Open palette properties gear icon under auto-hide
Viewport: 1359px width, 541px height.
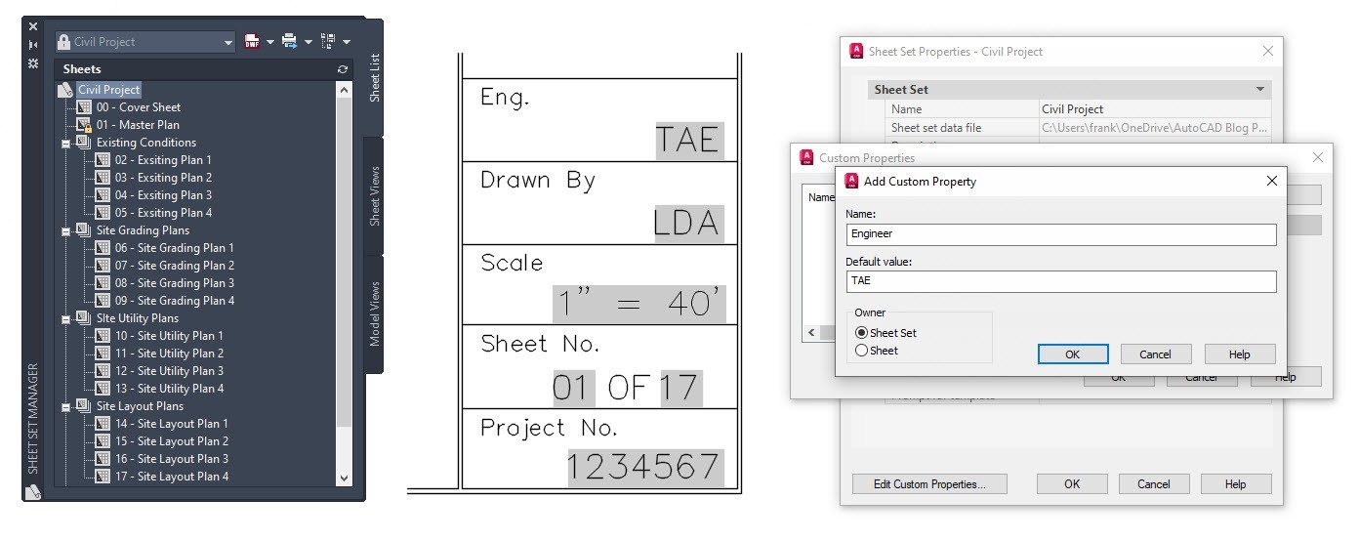click(33, 62)
